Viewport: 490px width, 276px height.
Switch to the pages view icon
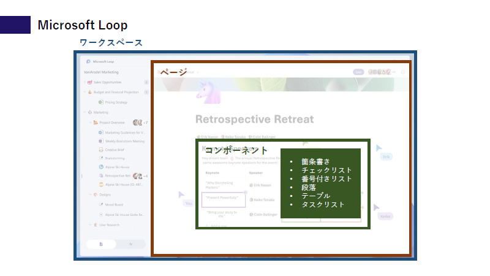[101, 244]
